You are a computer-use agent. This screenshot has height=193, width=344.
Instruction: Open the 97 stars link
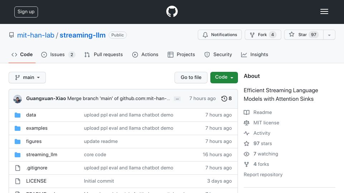pyautogui.click(x=263, y=144)
